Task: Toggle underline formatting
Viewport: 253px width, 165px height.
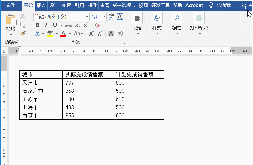Action: pyautogui.click(x=55, y=25)
